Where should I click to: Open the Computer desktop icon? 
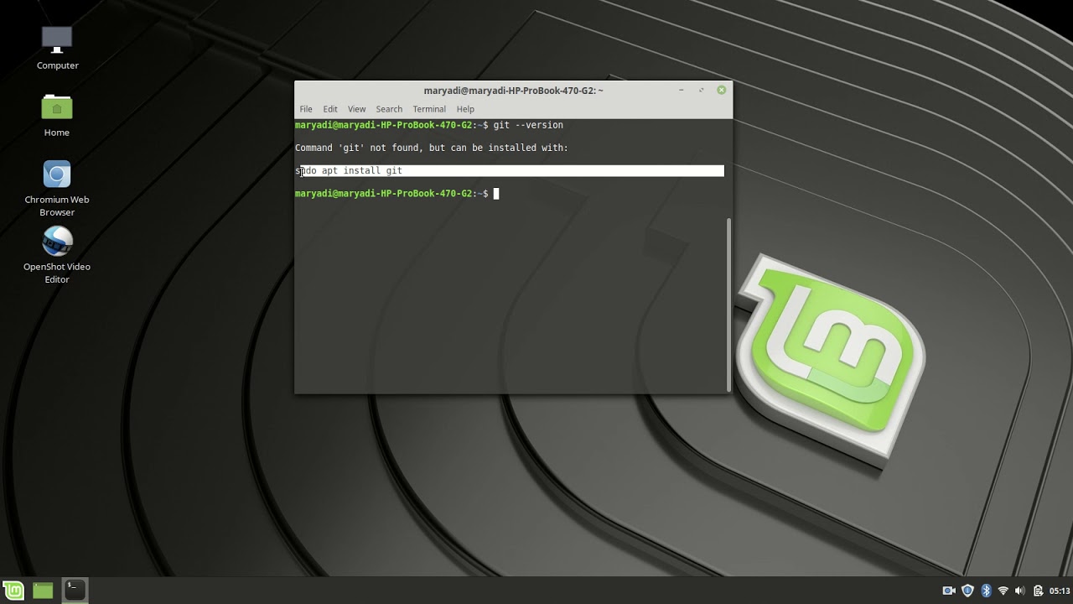(57, 48)
